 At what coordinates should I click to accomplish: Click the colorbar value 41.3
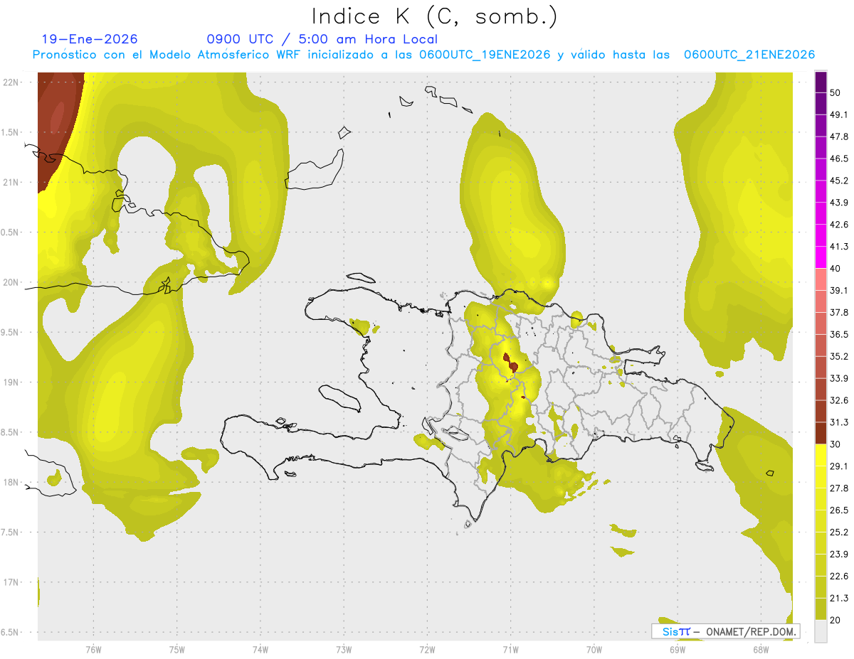839,247
